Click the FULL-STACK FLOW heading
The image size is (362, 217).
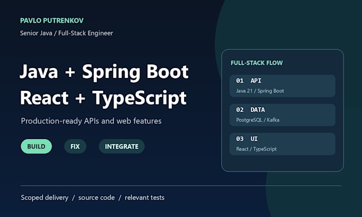tap(257, 63)
